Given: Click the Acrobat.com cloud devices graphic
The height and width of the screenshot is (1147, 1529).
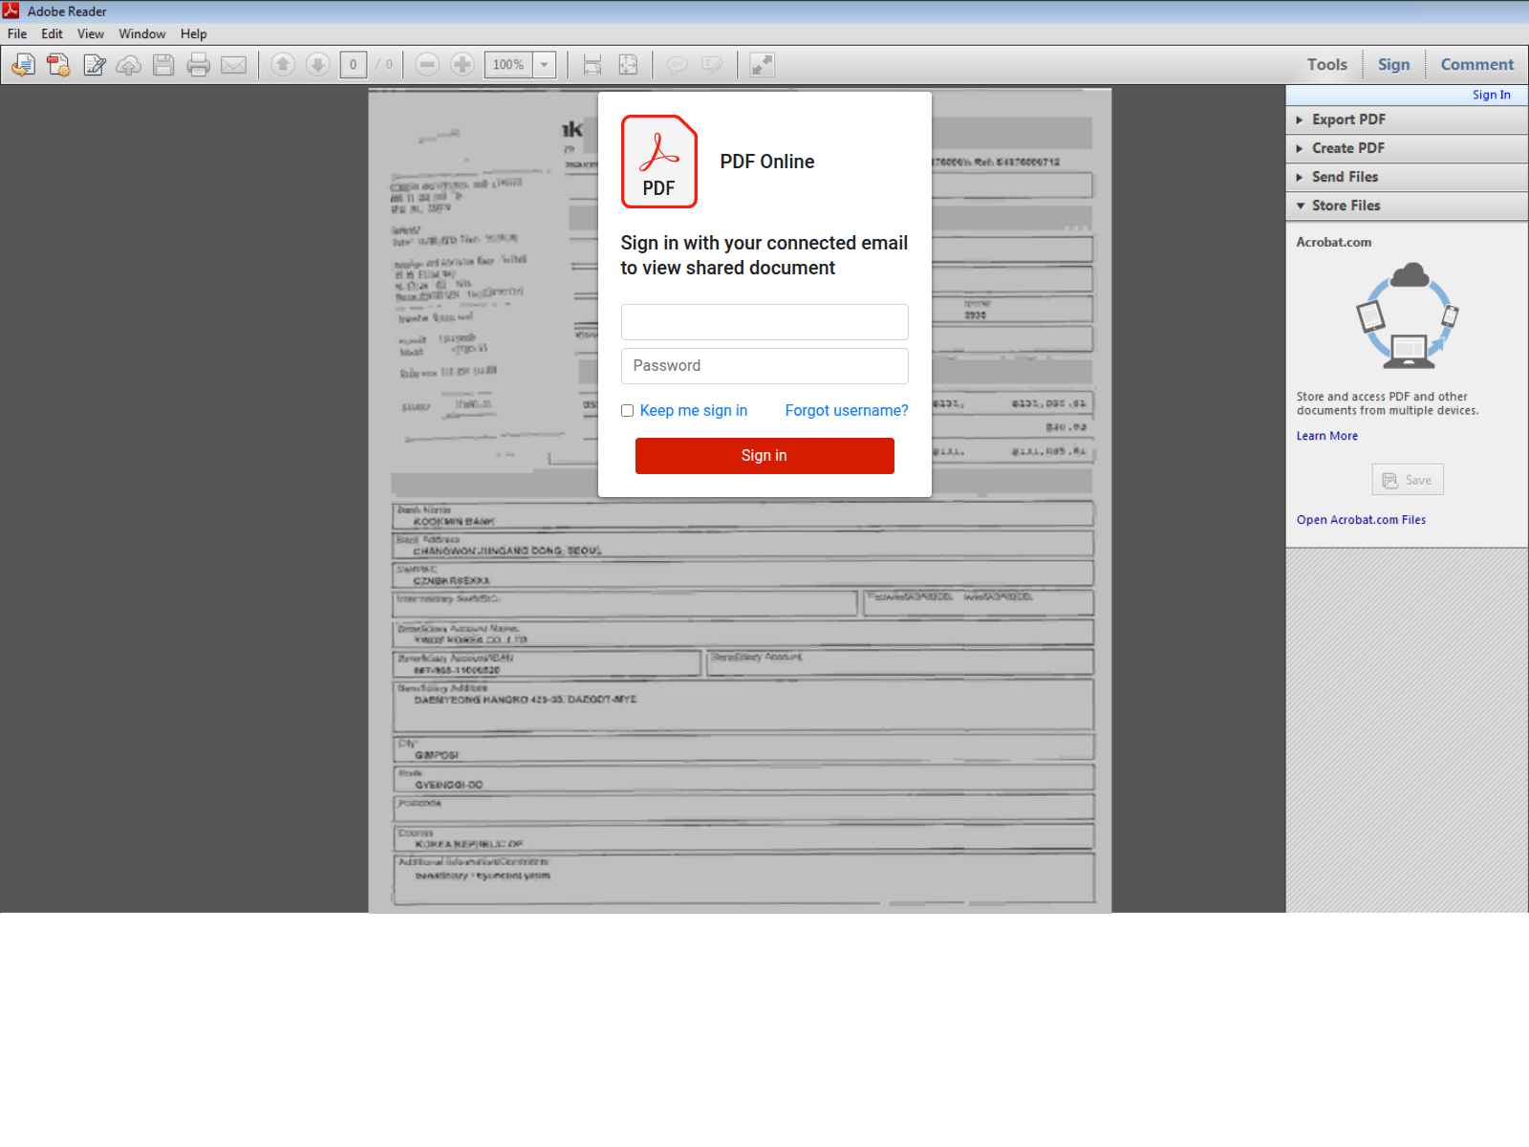Looking at the screenshot, I should [x=1408, y=315].
